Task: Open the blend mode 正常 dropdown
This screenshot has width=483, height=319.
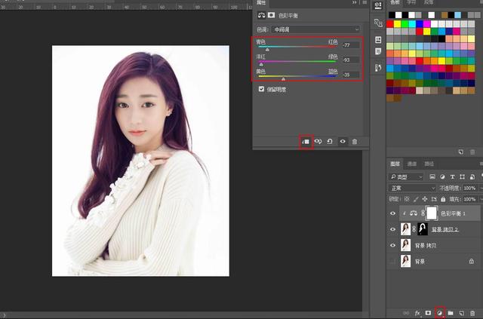Action: point(411,188)
